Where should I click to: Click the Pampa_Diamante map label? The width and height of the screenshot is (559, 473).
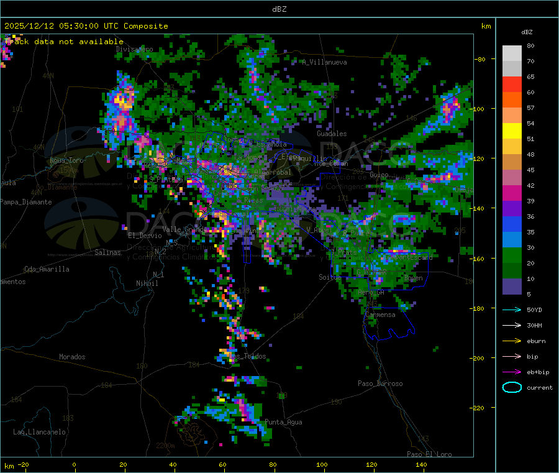pos(25,202)
